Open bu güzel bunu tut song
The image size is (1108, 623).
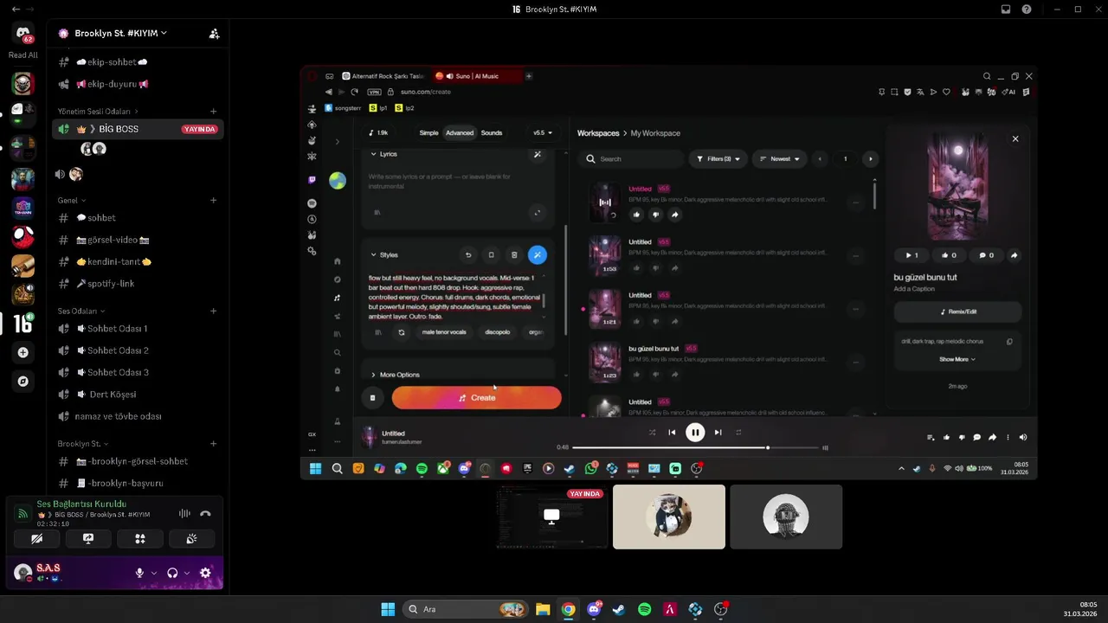point(654,349)
